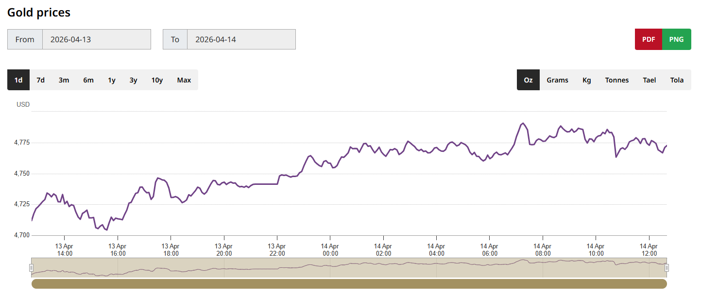Choose the Tola weight unit
Image resolution: width=701 pixels, height=295 pixels.
coord(677,80)
